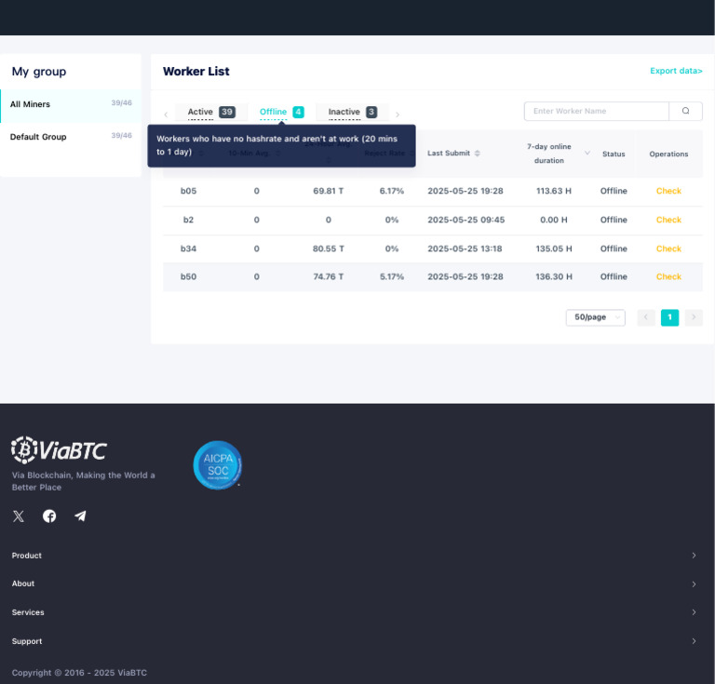Image resolution: width=715 pixels, height=684 pixels.
Task: Click the ViaBTC footer logo
Action: point(59,450)
